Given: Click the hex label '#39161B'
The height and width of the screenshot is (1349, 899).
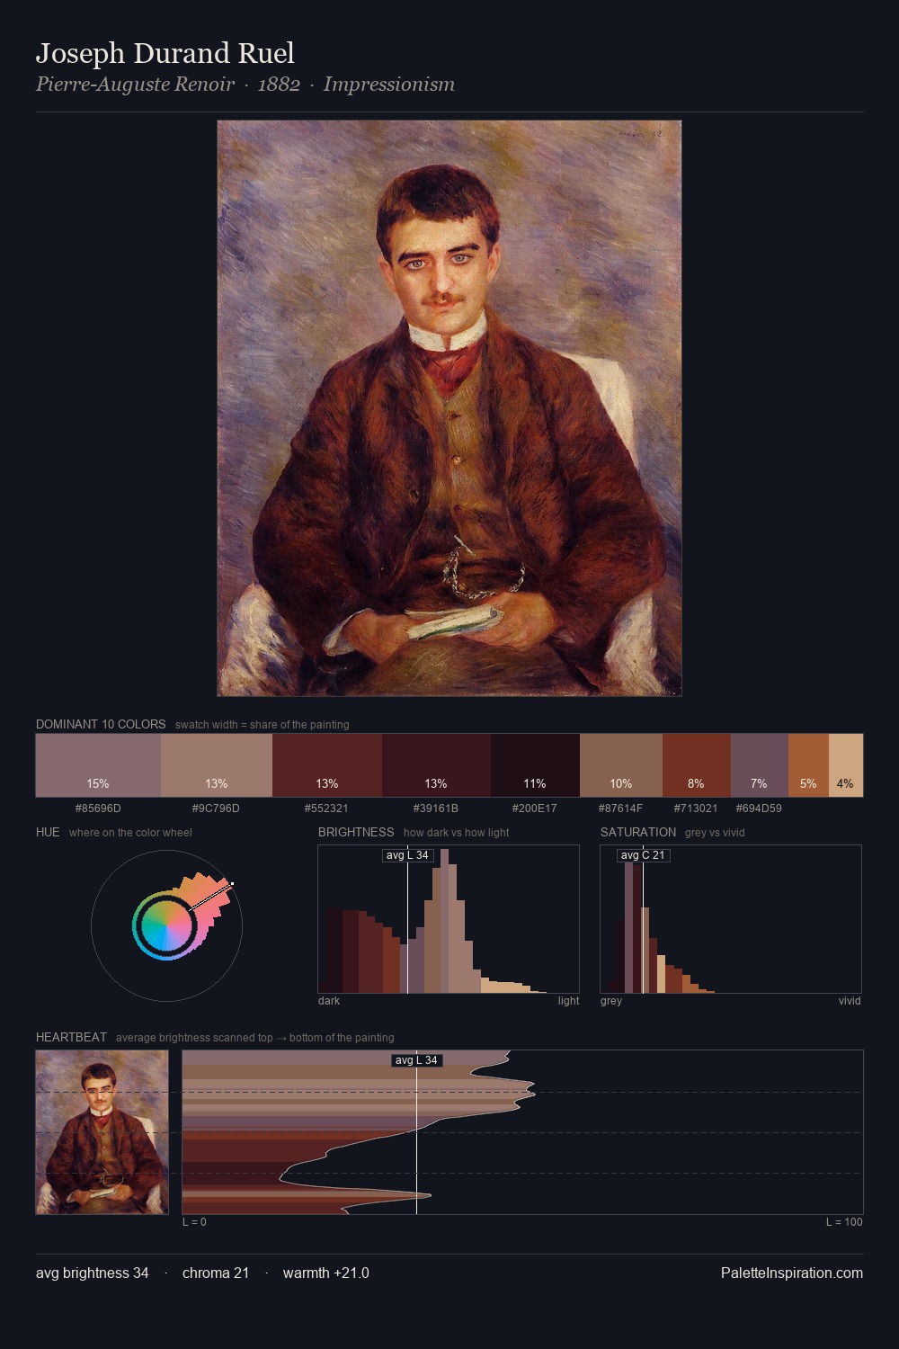Looking at the screenshot, I should (x=436, y=809).
